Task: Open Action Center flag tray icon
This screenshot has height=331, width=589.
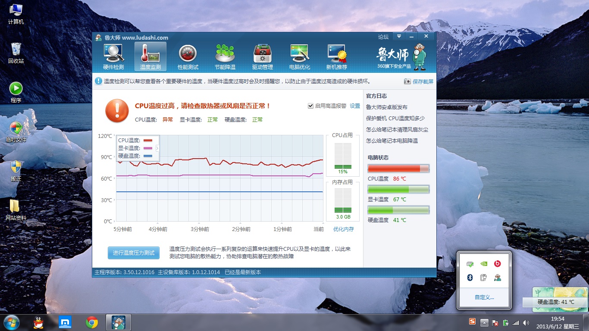Action: pos(495,322)
